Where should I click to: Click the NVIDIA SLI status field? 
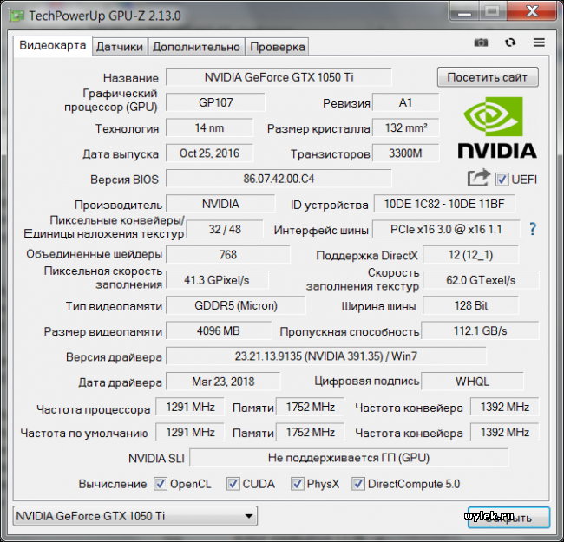[x=349, y=458]
